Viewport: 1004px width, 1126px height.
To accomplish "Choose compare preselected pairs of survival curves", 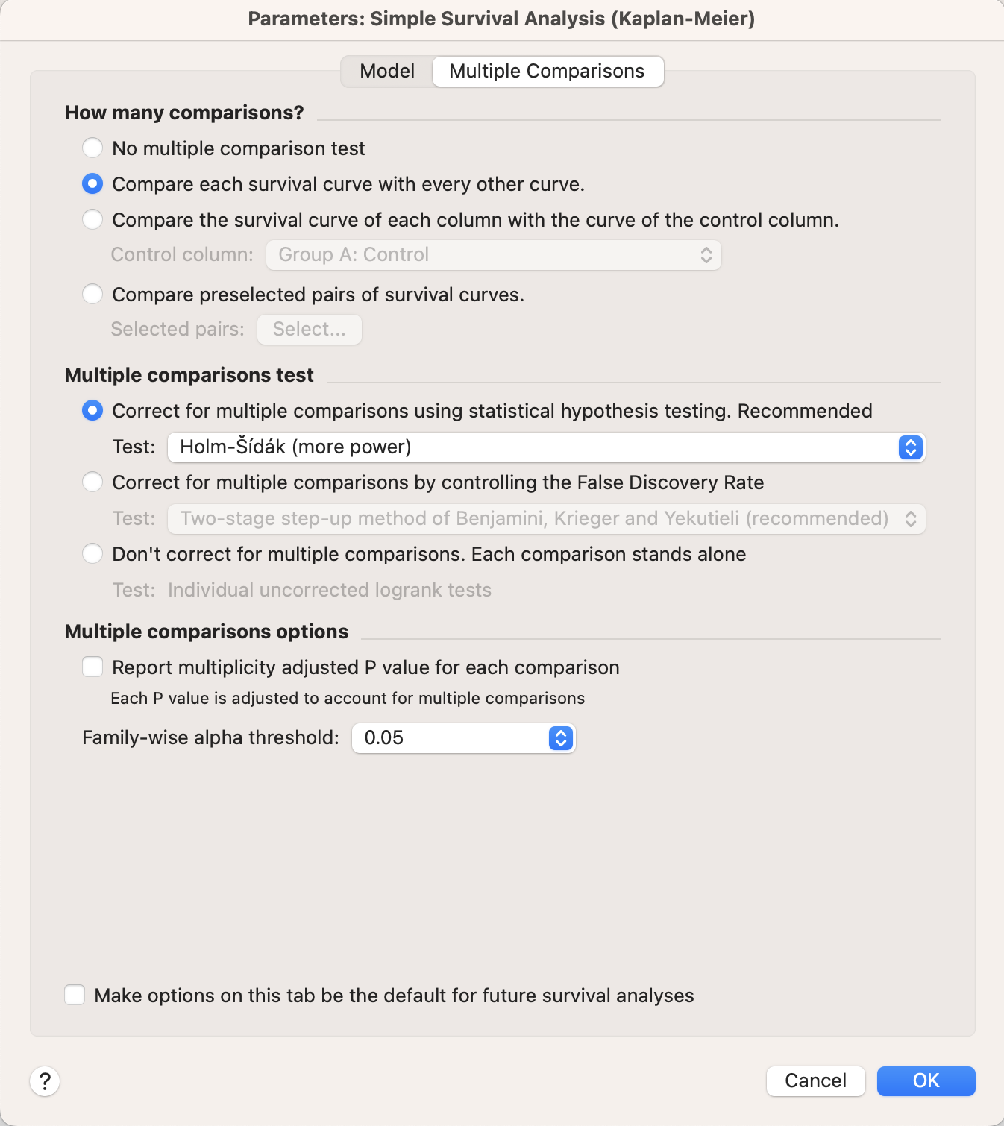I will pos(92,294).
